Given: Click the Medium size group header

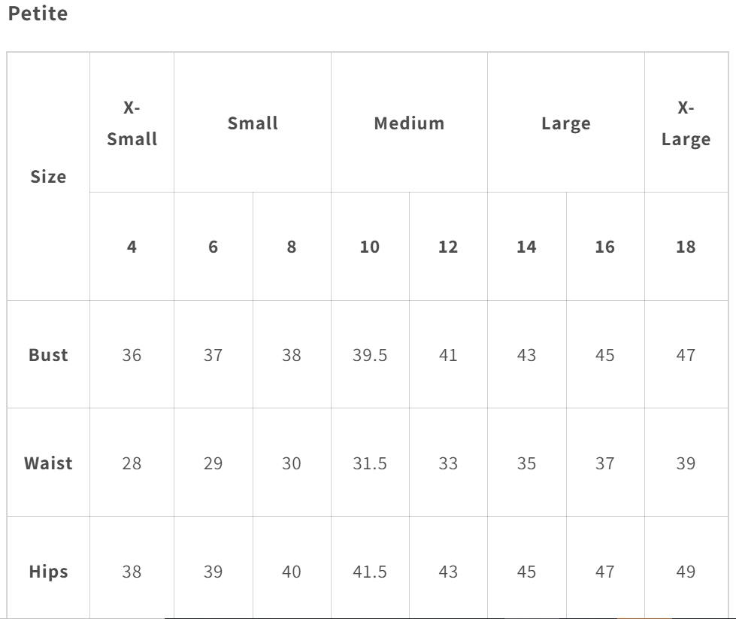Looking at the screenshot, I should 409,123.
